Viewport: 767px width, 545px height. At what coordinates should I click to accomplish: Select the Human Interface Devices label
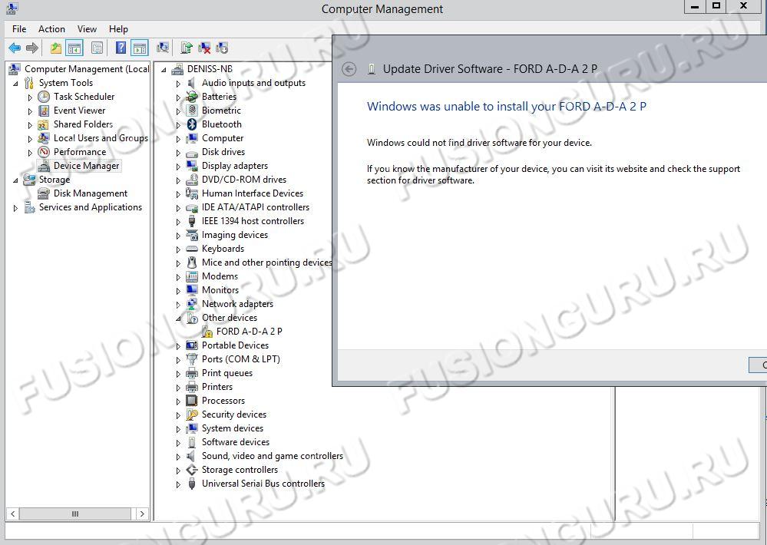tap(253, 193)
